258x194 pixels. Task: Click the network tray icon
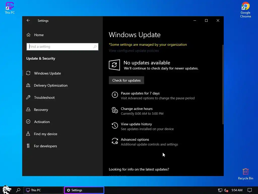click(220, 190)
